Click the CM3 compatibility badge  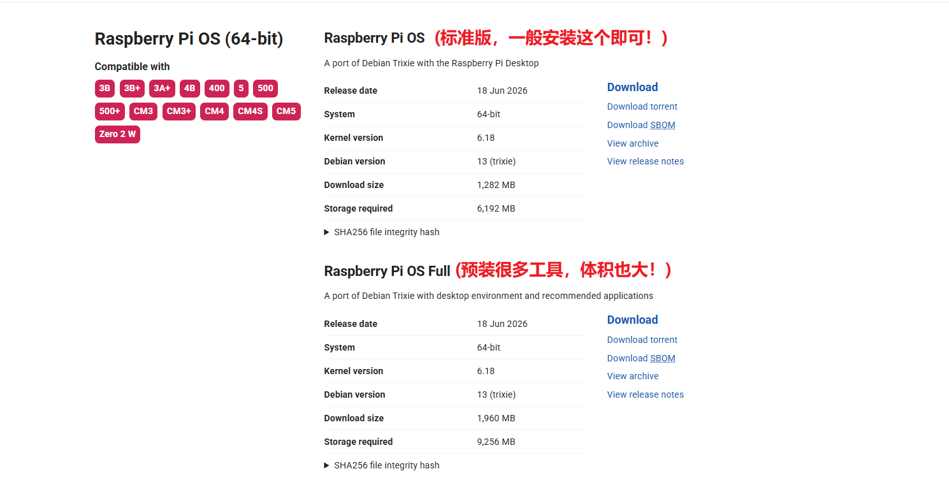point(143,112)
